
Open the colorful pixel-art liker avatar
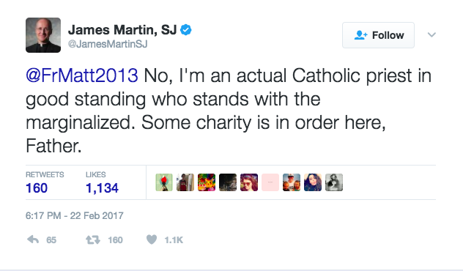pyautogui.click(x=207, y=182)
